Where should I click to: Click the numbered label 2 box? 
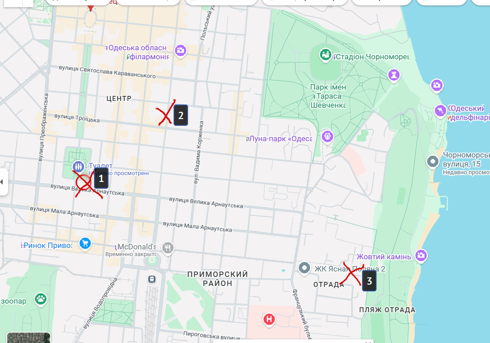click(181, 115)
